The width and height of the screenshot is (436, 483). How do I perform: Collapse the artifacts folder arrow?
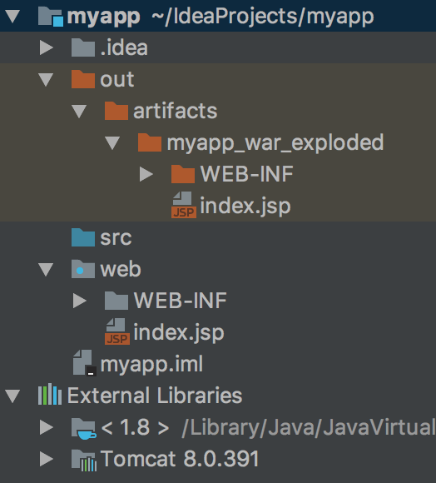[x=79, y=112]
